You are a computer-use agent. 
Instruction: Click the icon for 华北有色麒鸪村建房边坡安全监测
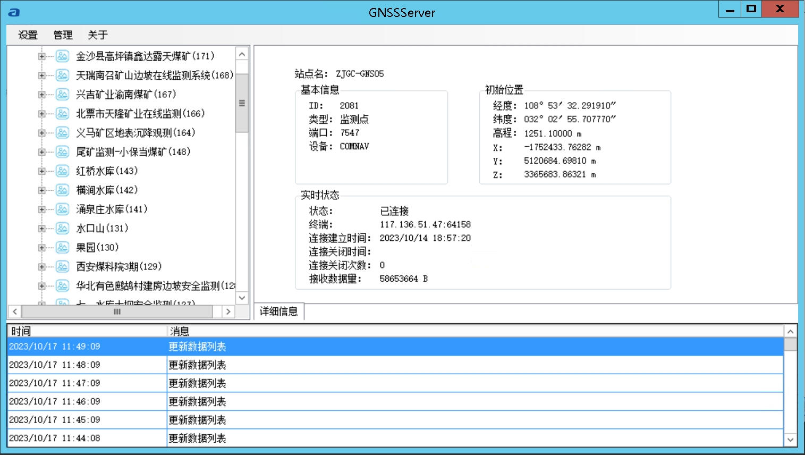(62, 285)
